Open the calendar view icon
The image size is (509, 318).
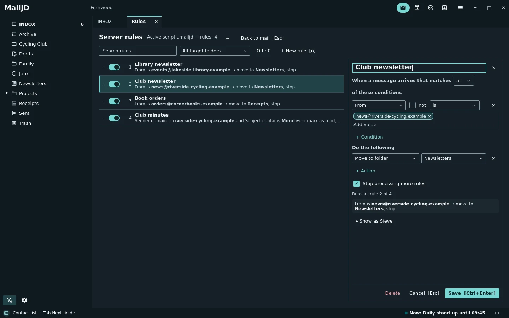417,8
